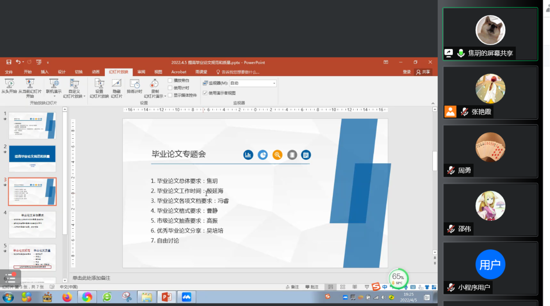This screenshot has height=306, width=550.
Task: Open PowerPoint from the taskbar
Action: pyautogui.click(x=166, y=297)
